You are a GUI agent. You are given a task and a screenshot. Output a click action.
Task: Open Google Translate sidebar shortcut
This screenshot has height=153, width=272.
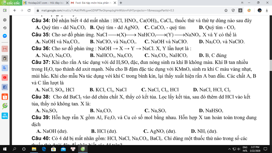coord(5,68)
